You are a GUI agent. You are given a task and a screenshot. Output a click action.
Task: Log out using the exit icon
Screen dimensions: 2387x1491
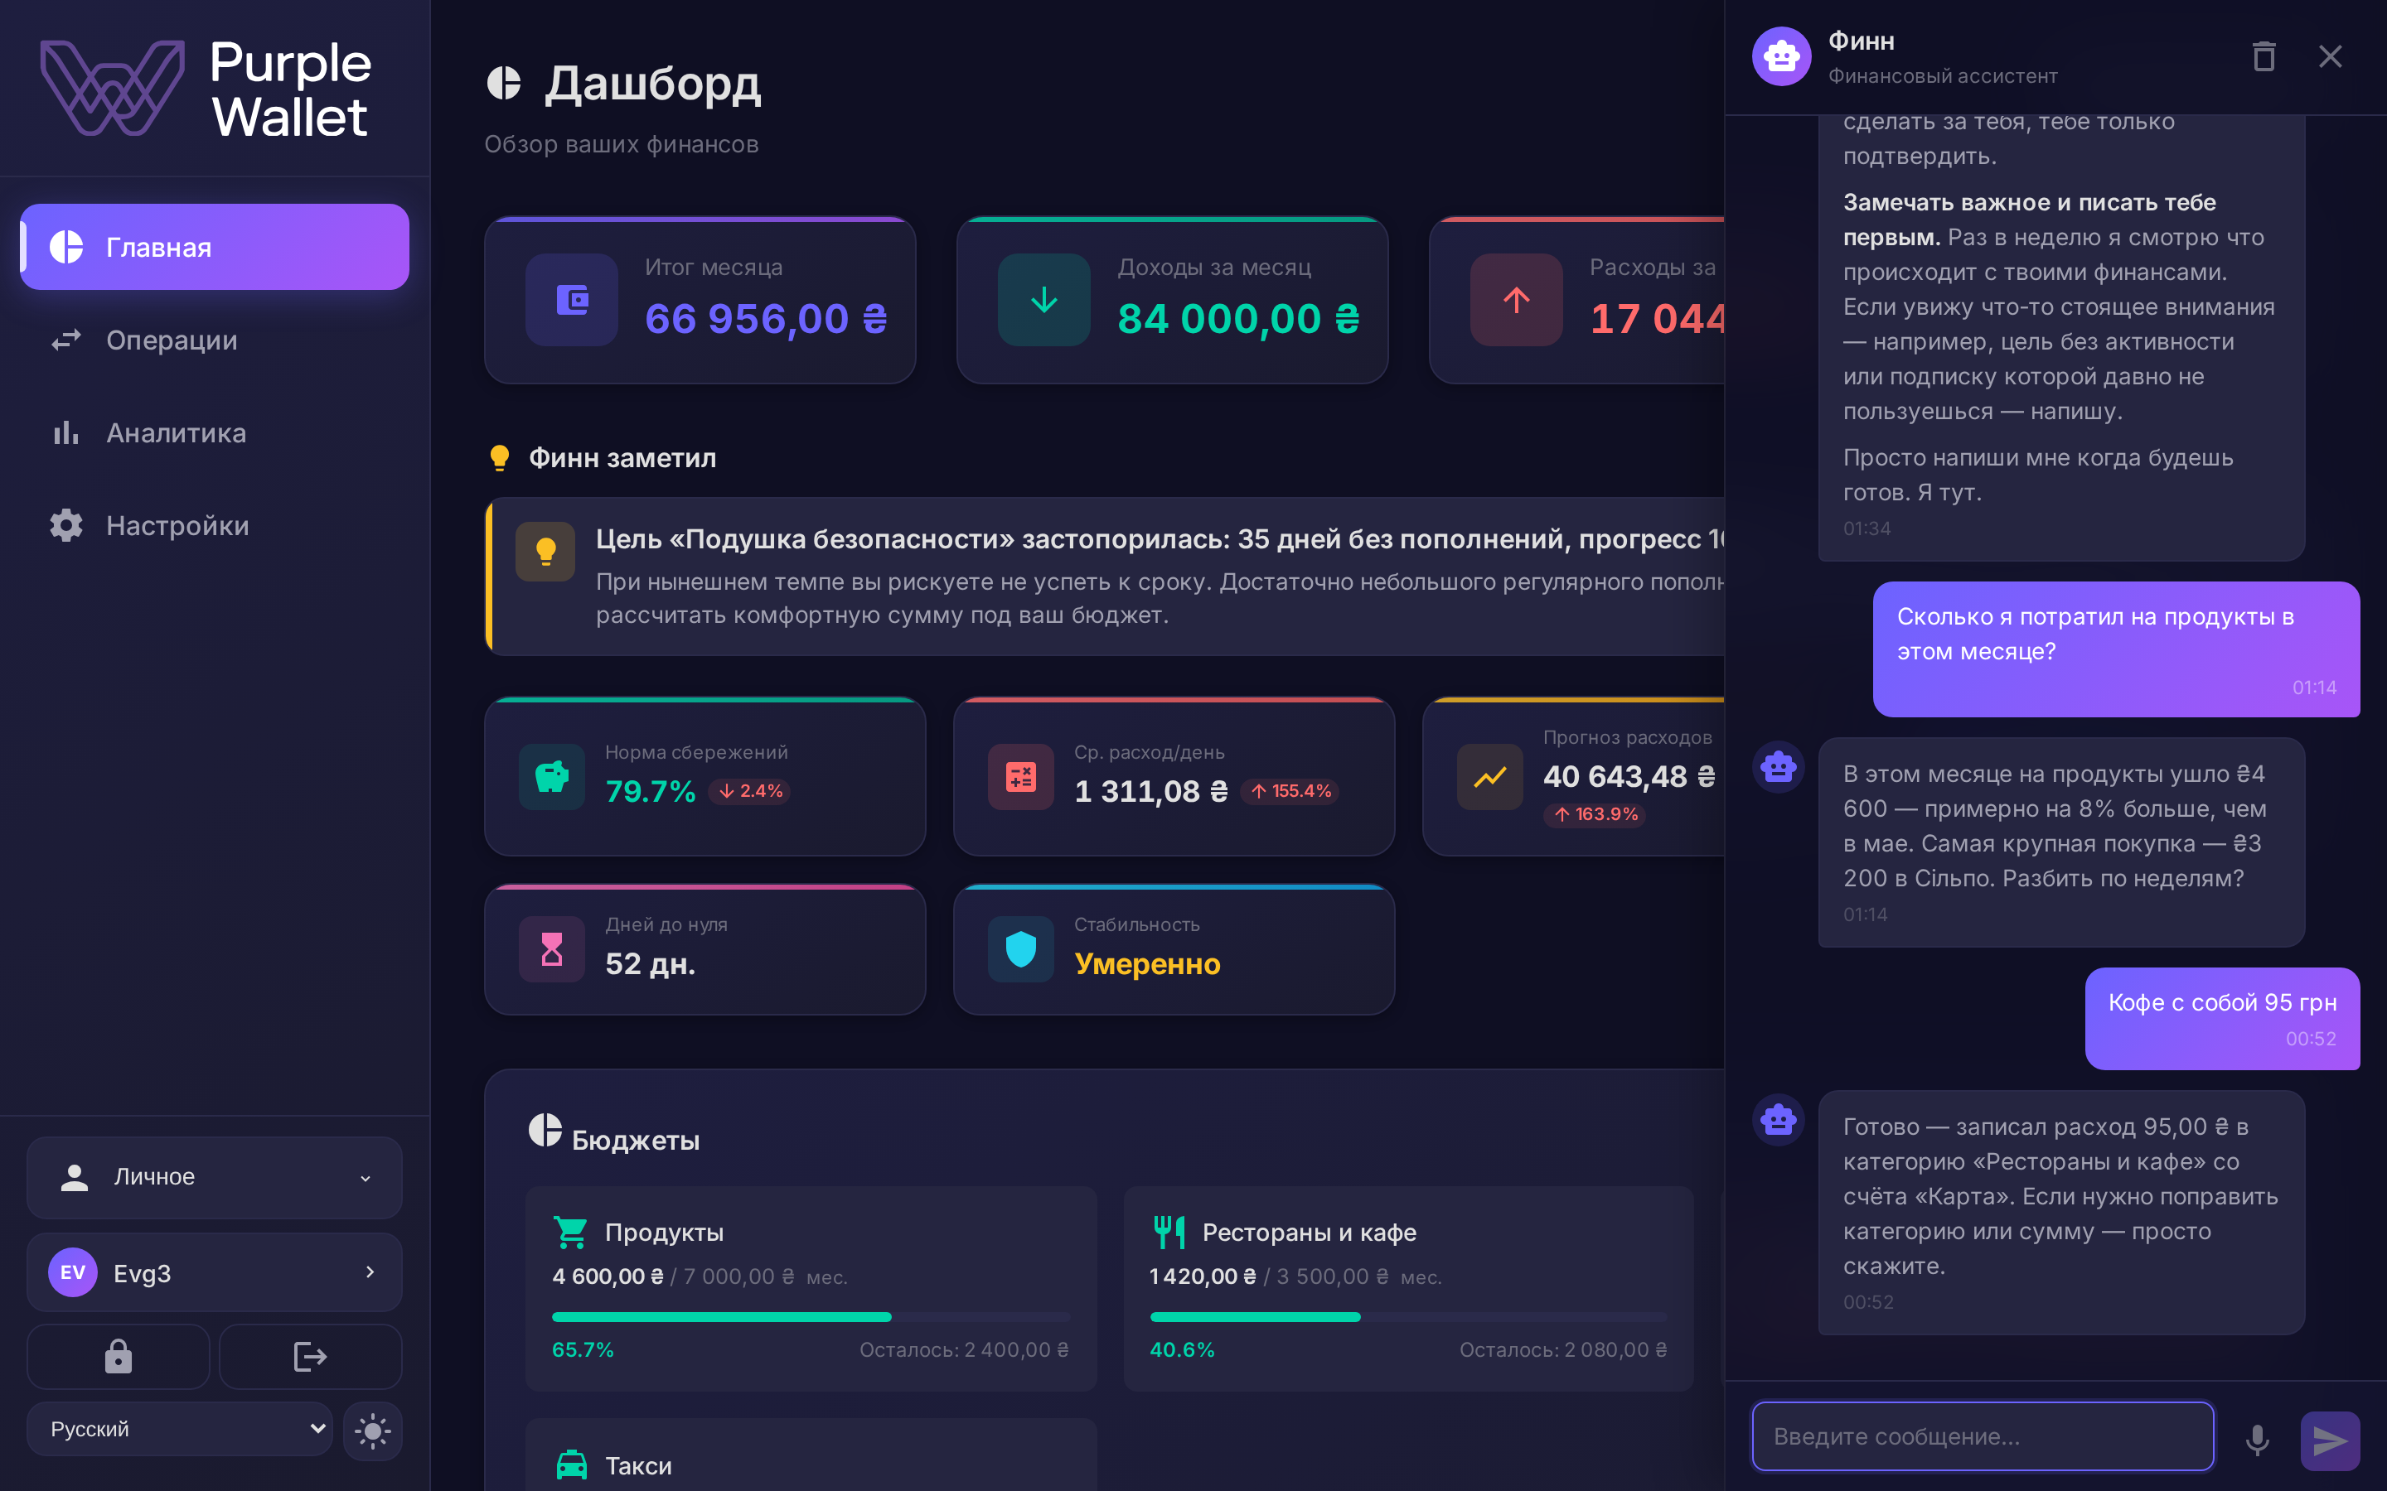click(x=311, y=1357)
